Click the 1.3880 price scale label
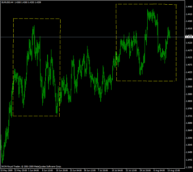 pos(189,94)
